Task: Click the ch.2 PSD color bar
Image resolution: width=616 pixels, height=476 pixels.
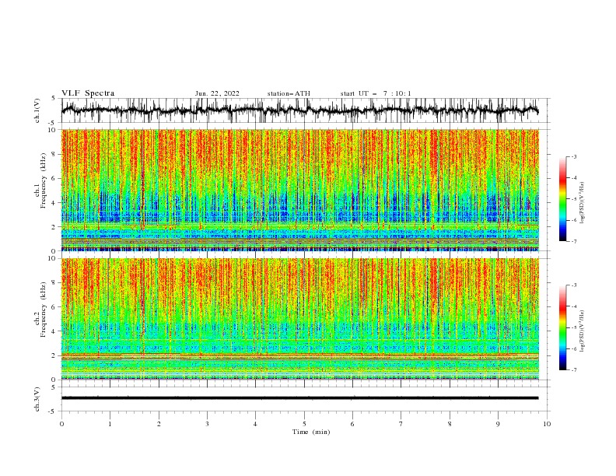Action: pyautogui.click(x=562, y=327)
